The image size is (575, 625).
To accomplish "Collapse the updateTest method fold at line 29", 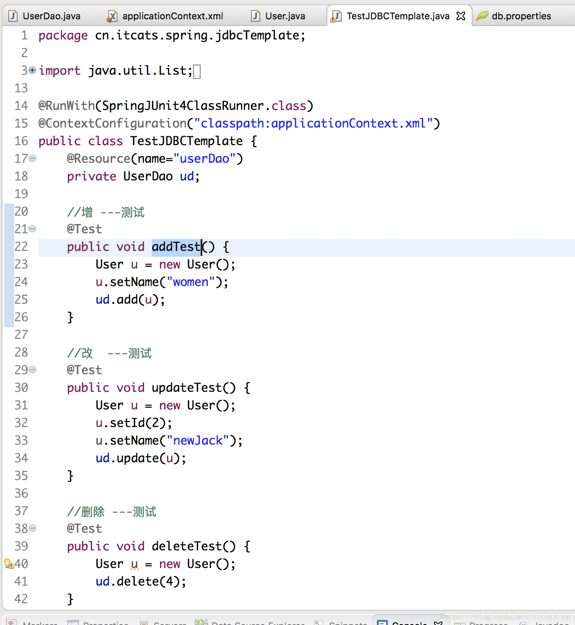I will click(x=32, y=370).
